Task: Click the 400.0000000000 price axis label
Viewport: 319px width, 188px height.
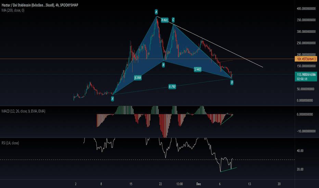Action: 306,9
